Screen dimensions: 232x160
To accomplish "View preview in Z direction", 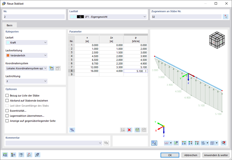I will coord(197,143).
